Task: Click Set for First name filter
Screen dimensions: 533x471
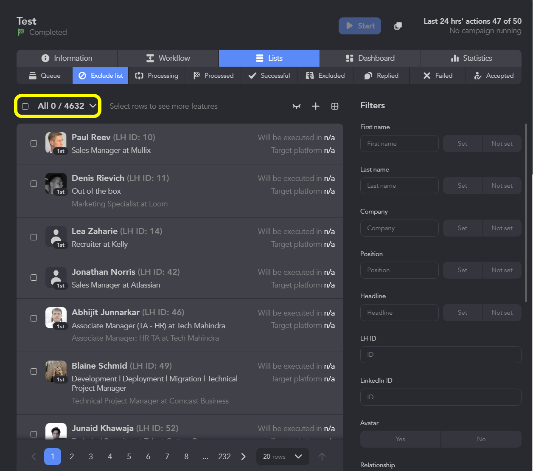Action: point(463,144)
